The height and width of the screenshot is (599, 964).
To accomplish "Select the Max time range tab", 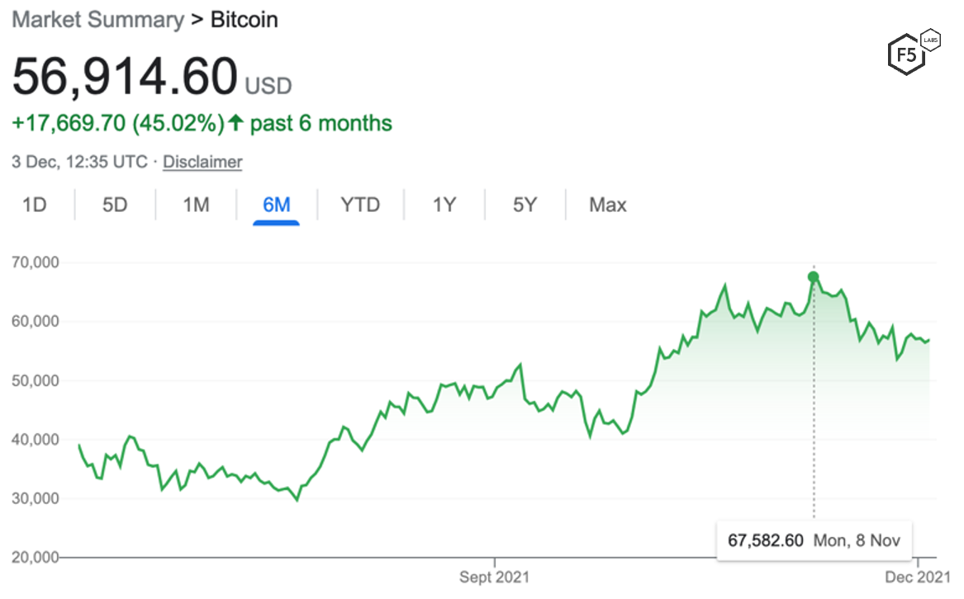I will (608, 205).
